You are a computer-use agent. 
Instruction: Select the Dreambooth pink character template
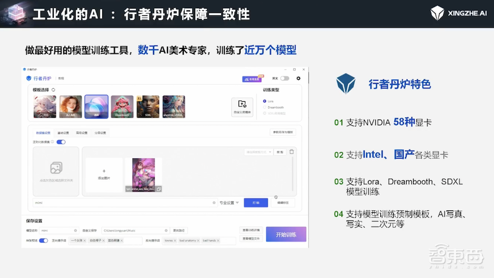[122, 107]
